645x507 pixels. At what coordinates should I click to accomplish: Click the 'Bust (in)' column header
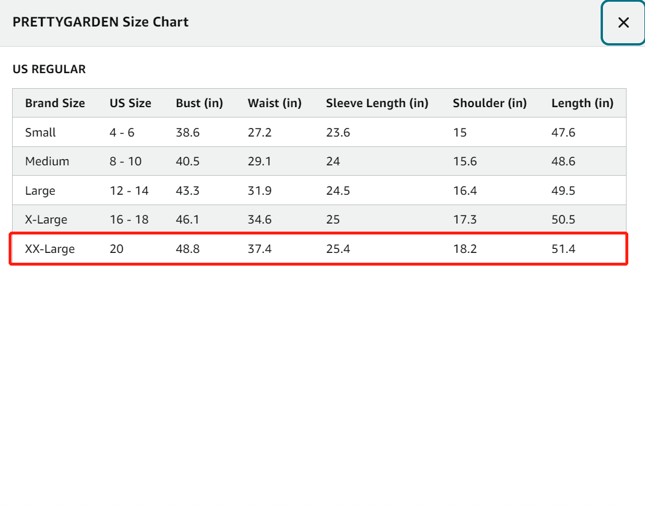click(199, 103)
